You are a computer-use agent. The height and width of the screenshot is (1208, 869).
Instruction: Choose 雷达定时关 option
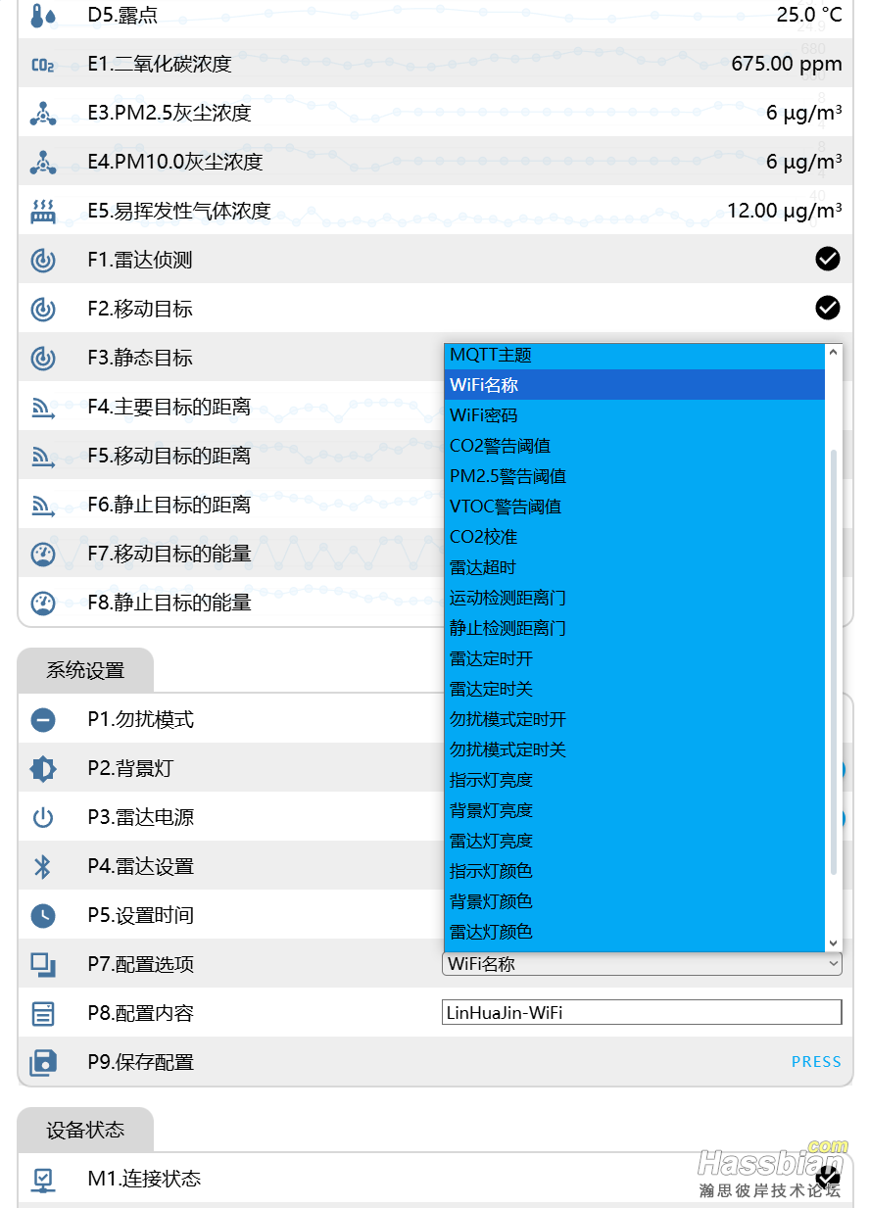[x=635, y=689]
